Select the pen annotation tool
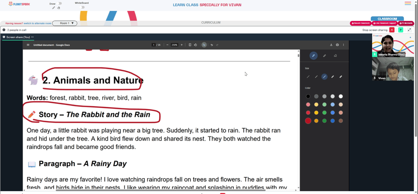This screenshot has height=194, width=418. tap(313, 55)
